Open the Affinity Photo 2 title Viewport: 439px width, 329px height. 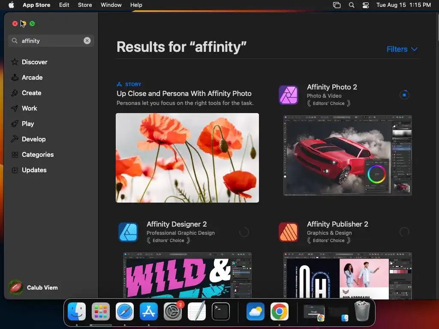[332, 87]
